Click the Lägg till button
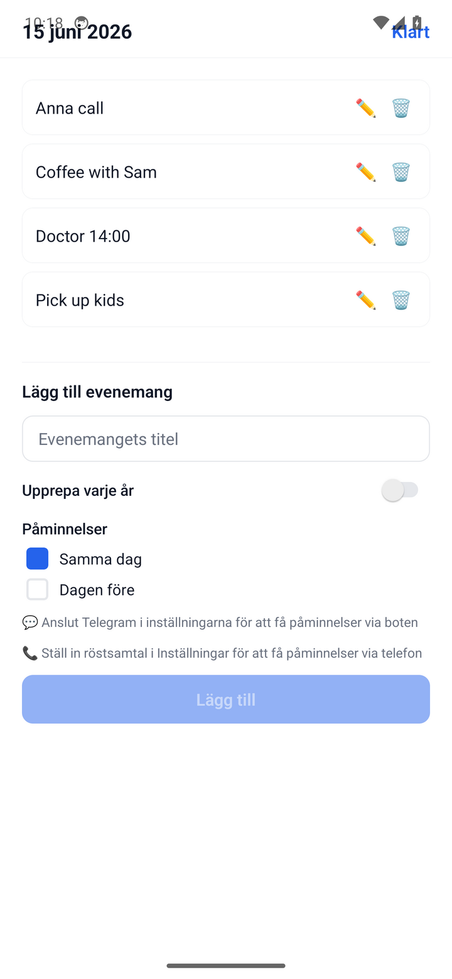Screen dimensions: 452x979 click(x=226, y=699)
